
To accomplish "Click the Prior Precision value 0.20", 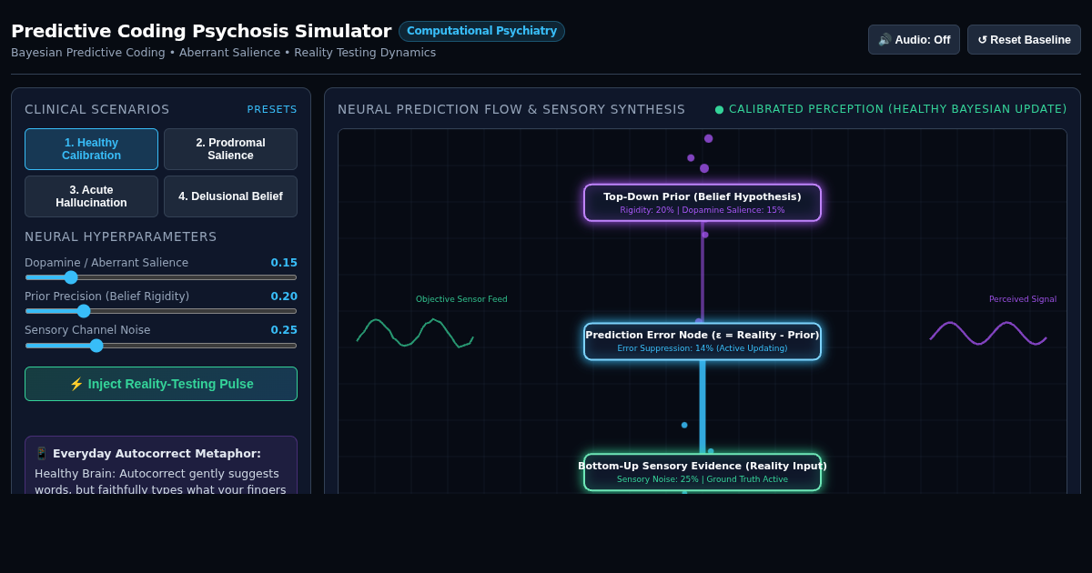I will [x=284, y=297].
